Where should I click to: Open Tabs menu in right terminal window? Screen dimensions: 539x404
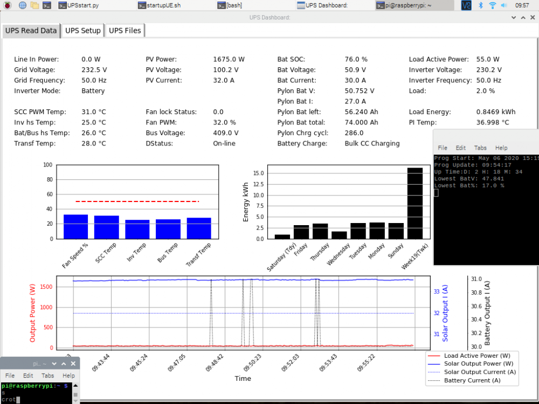coord(480,148)
